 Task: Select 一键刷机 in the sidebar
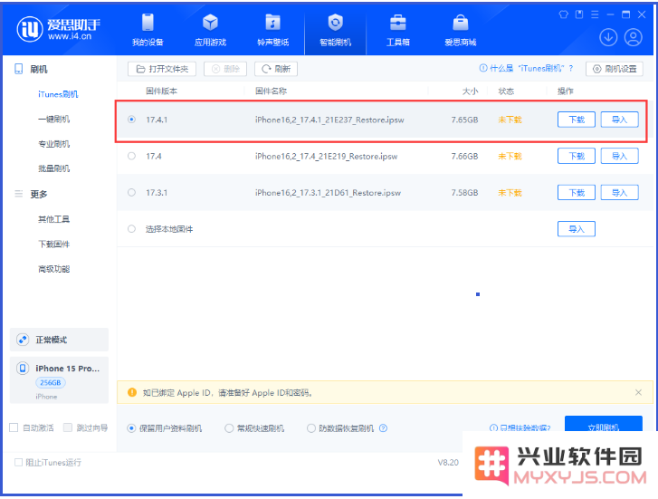pyautogui.click(x=53, y=120)
